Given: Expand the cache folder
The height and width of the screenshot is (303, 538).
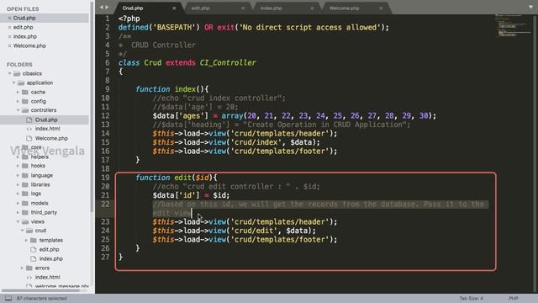Looking at the screenshot, I should 18,92.
